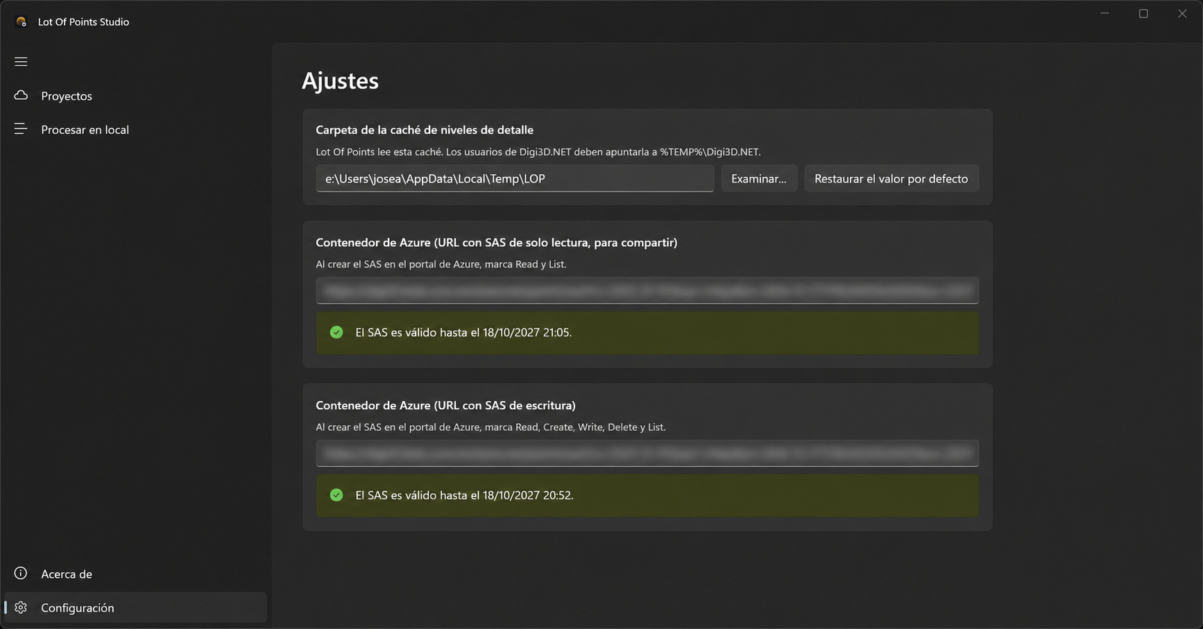This screenshot has width=1203, height=629.
Task: Click the info icon beside Acerca de
Action: [x=21, y=573]
